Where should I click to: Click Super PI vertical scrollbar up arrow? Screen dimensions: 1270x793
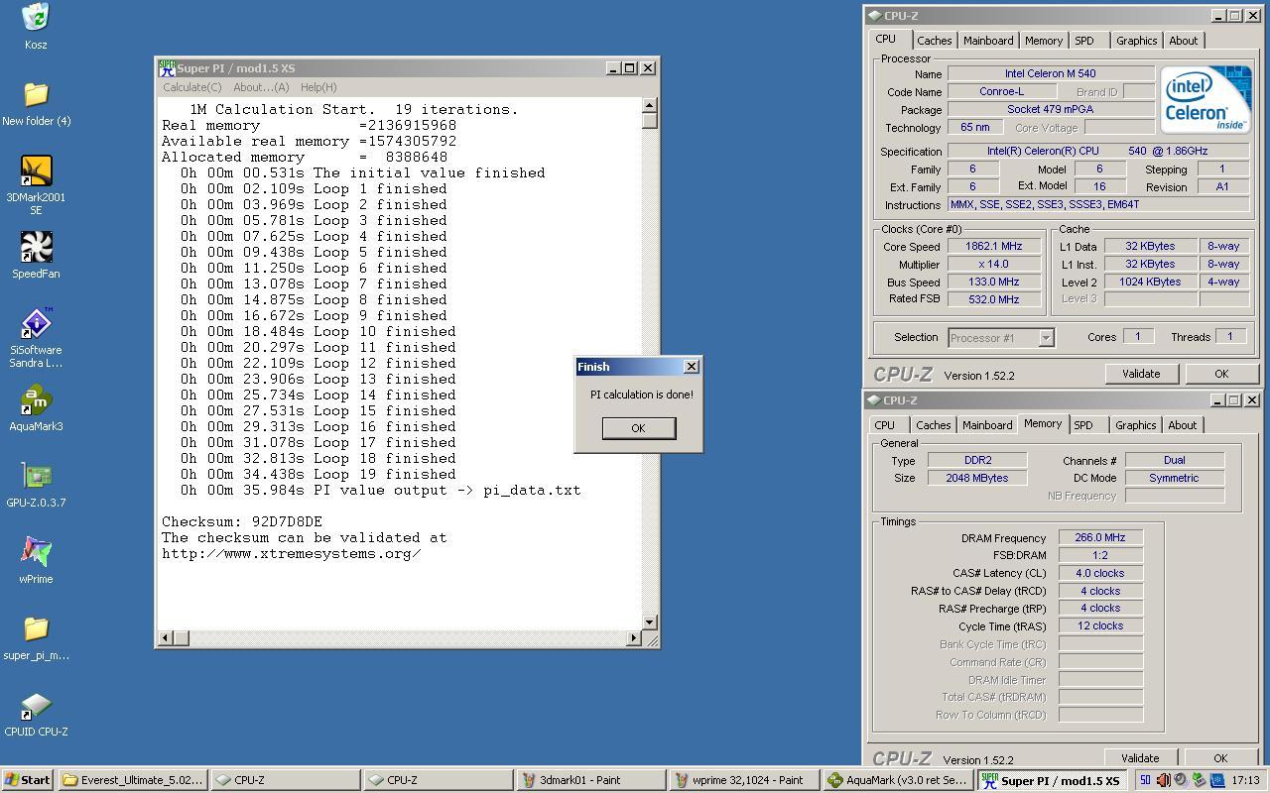[649, 105]
